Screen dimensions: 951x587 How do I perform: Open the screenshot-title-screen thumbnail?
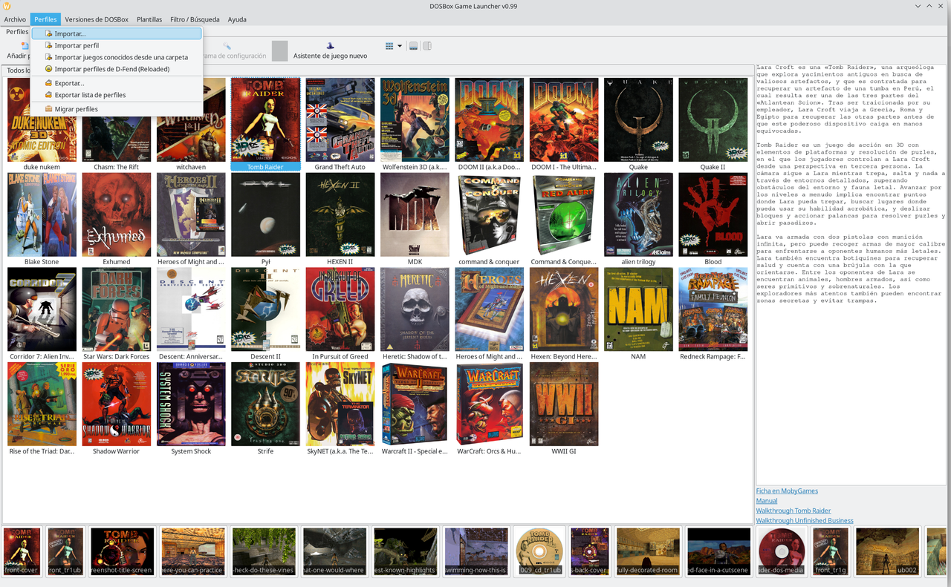point(122,551)
